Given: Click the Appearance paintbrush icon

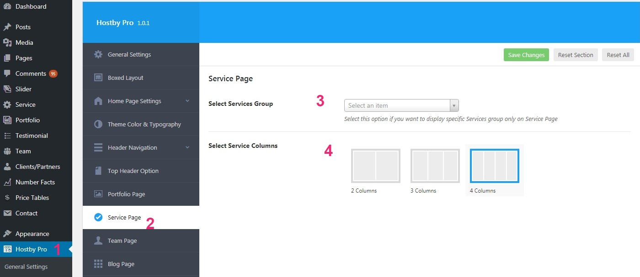Looking at the screenshot, I should click(x=7, y=234).
